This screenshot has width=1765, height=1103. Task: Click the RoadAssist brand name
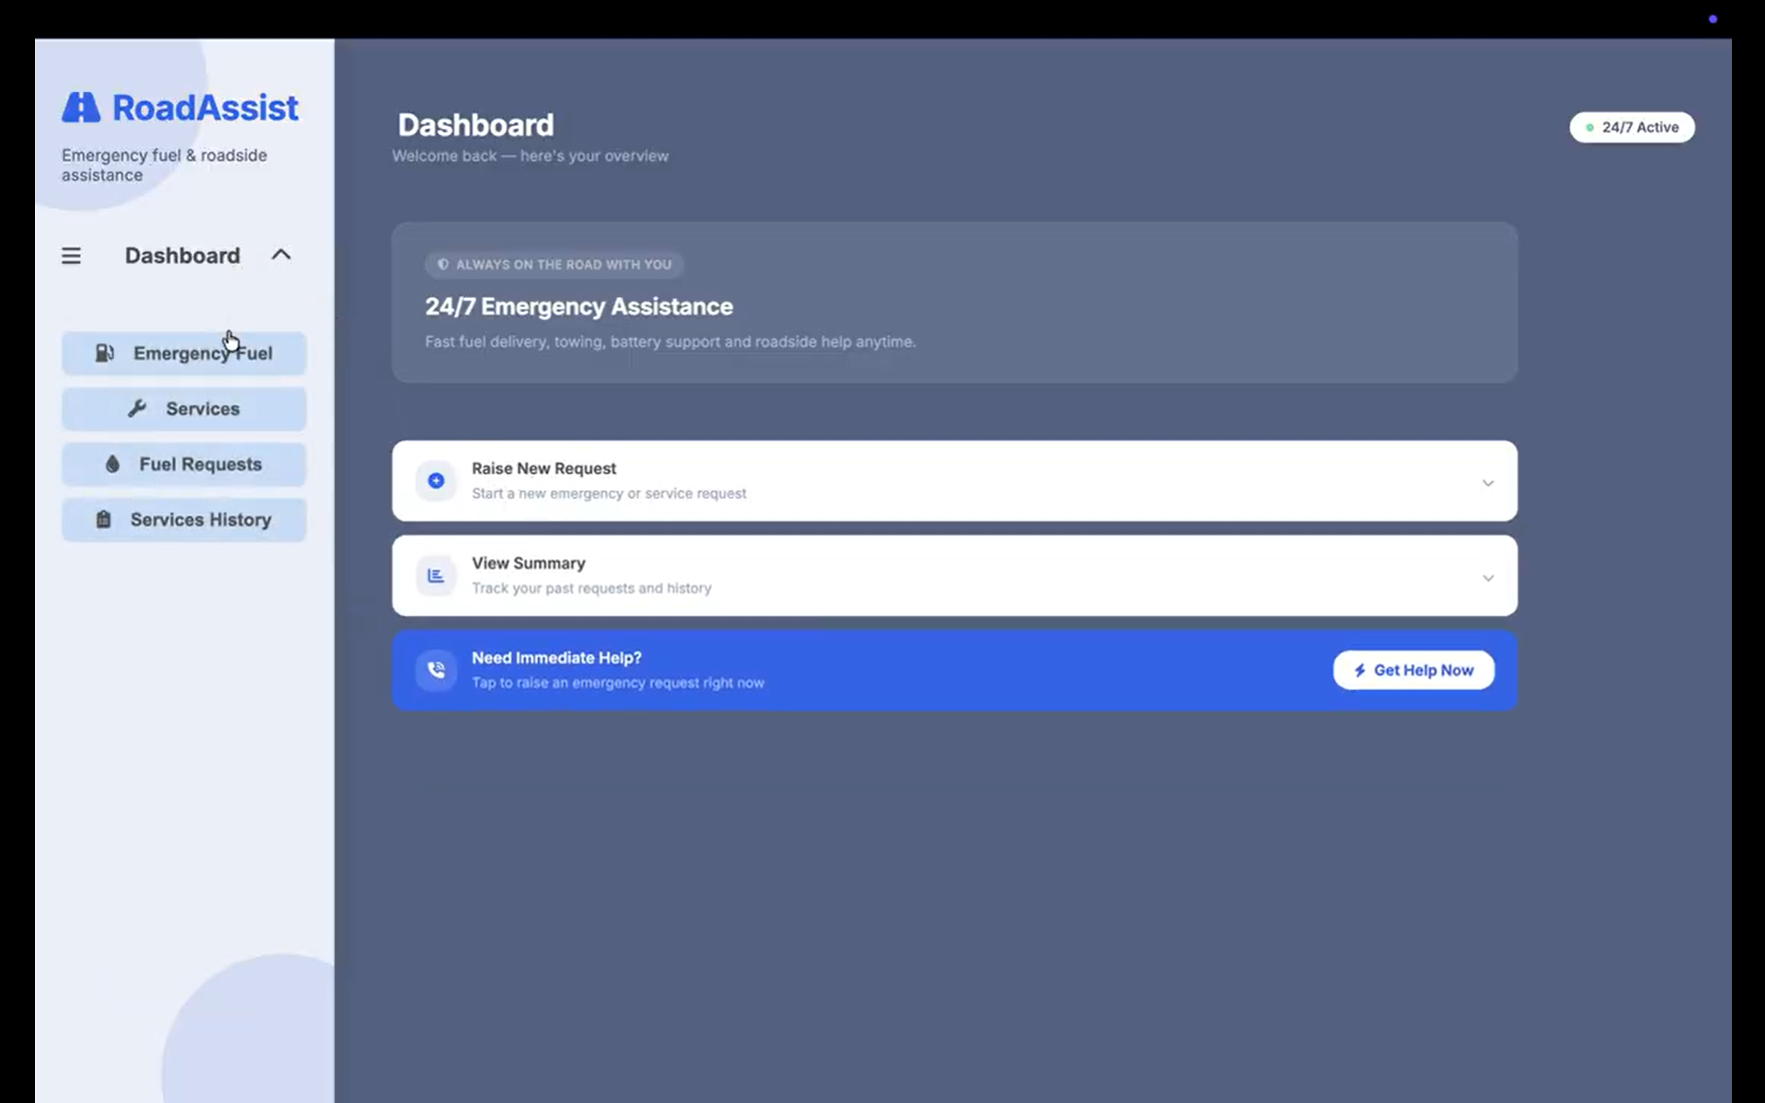pos(205,108)
